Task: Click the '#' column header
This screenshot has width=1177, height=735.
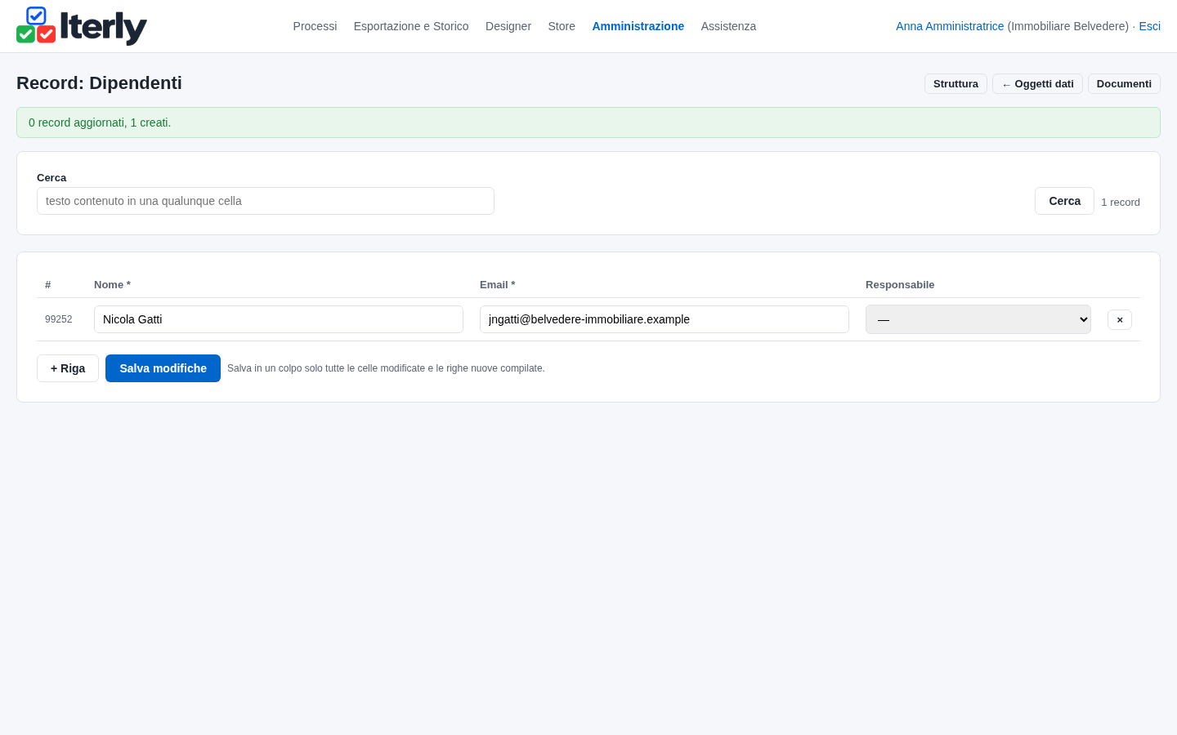Action: click(48, 285)
